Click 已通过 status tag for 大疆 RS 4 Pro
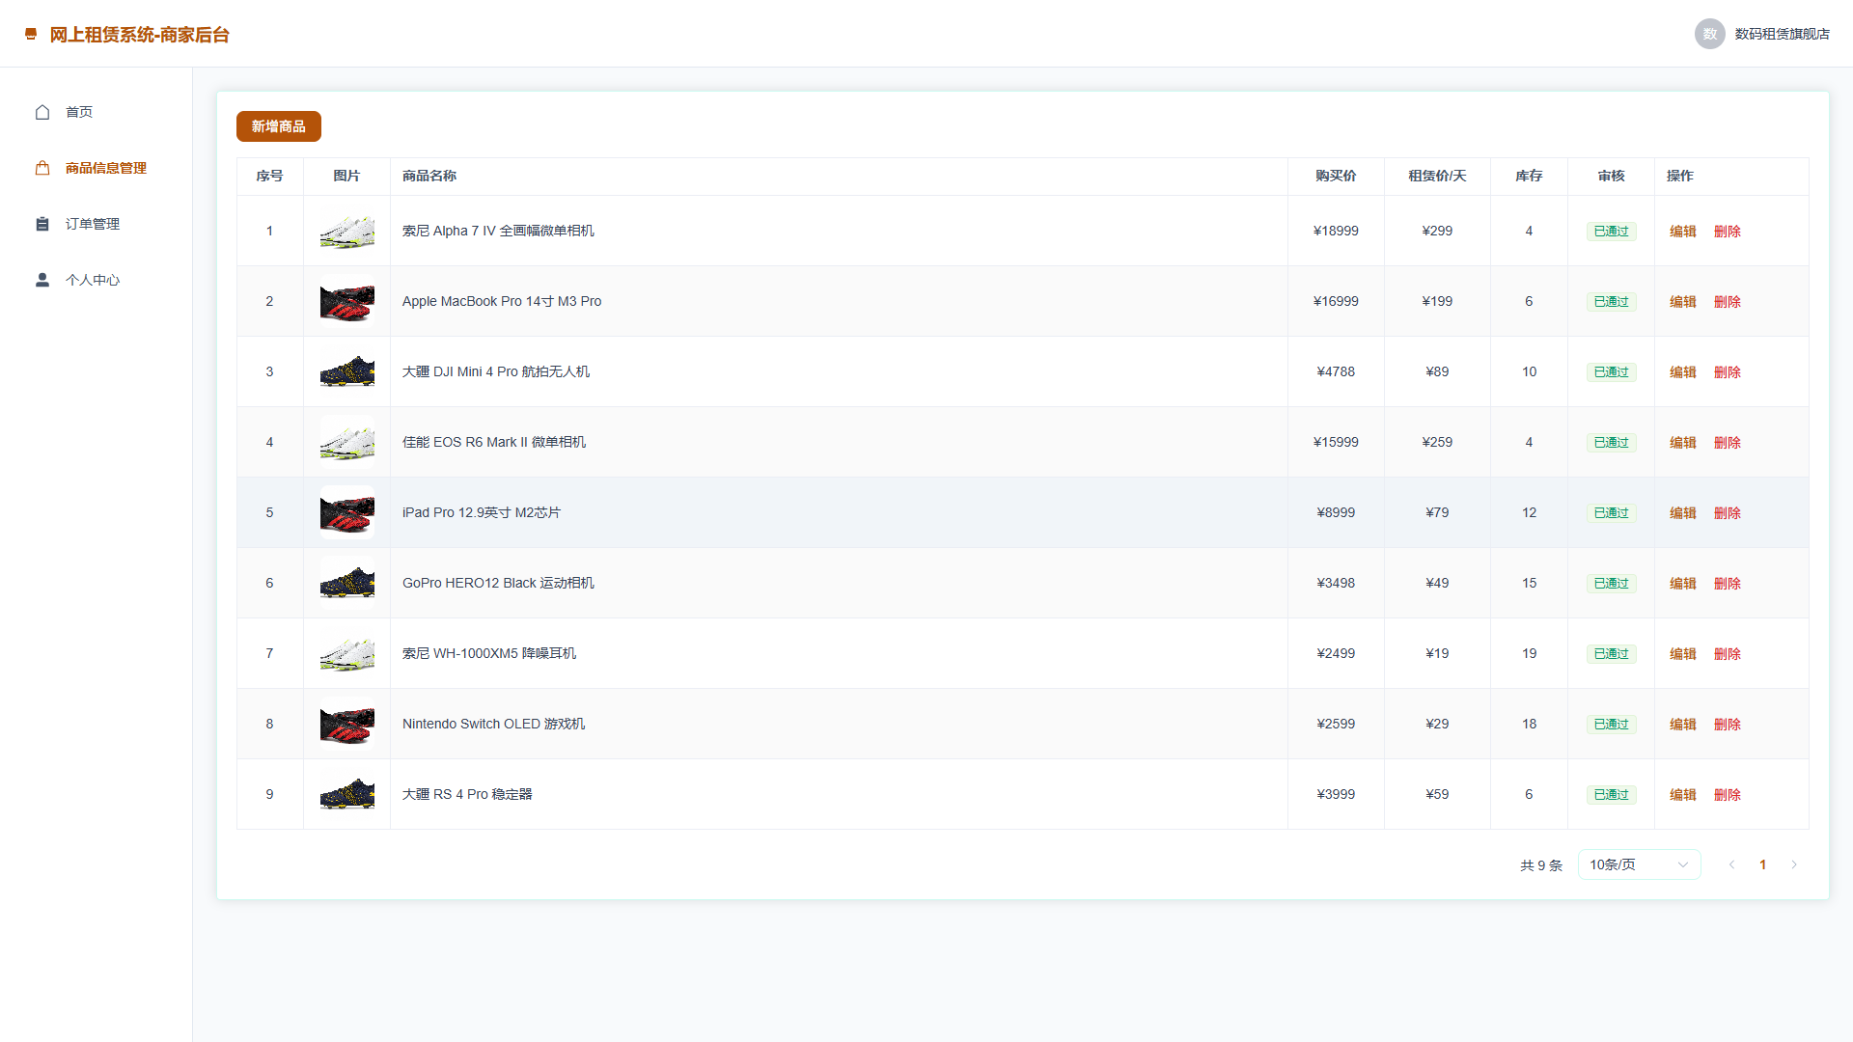1853x1042 pixels. 1611,795
